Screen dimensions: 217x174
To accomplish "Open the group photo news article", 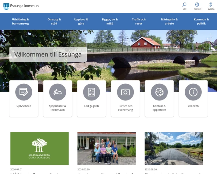I will tap(107, 148).
